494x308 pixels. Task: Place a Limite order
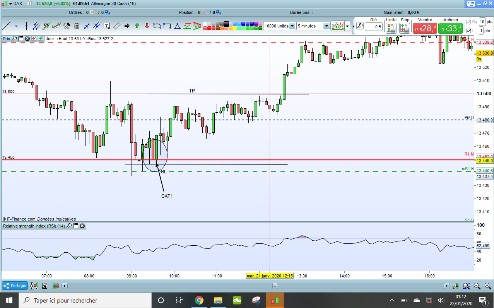pos(391,28)
